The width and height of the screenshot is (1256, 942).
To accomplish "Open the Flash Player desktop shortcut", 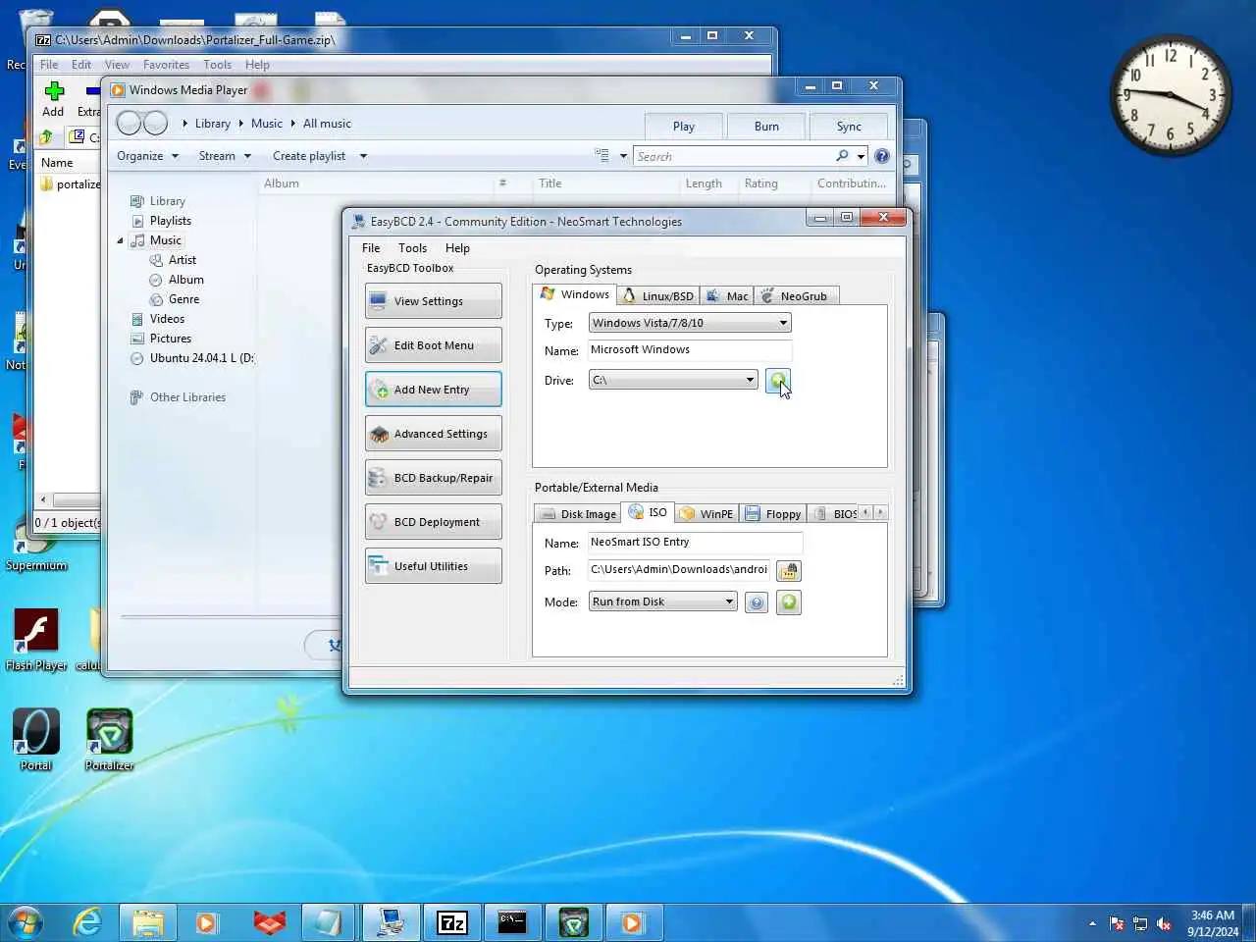I will point(36,640).
